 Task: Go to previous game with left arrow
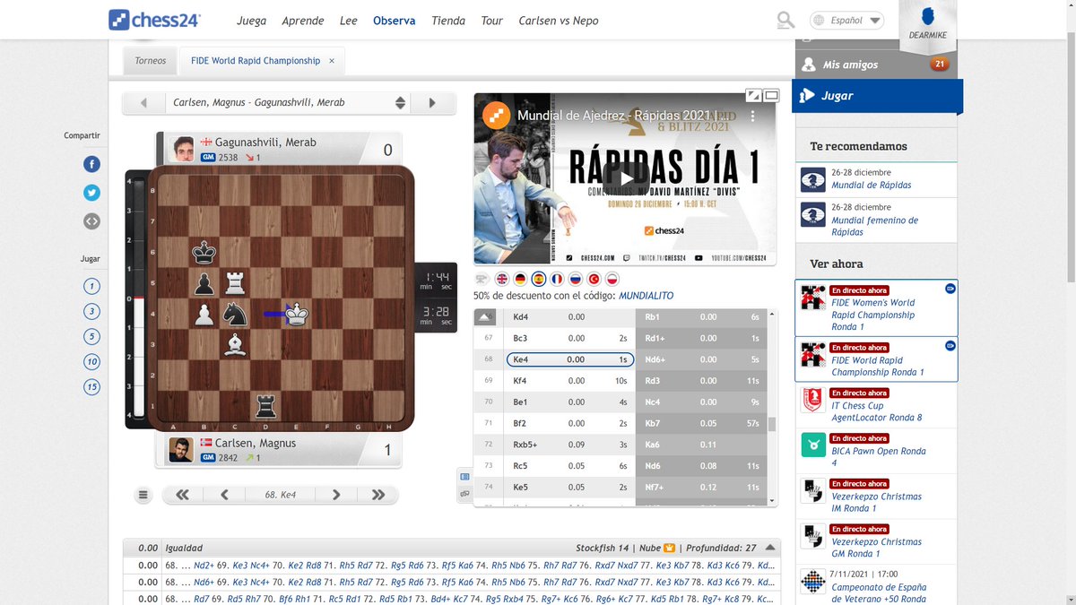143,103
